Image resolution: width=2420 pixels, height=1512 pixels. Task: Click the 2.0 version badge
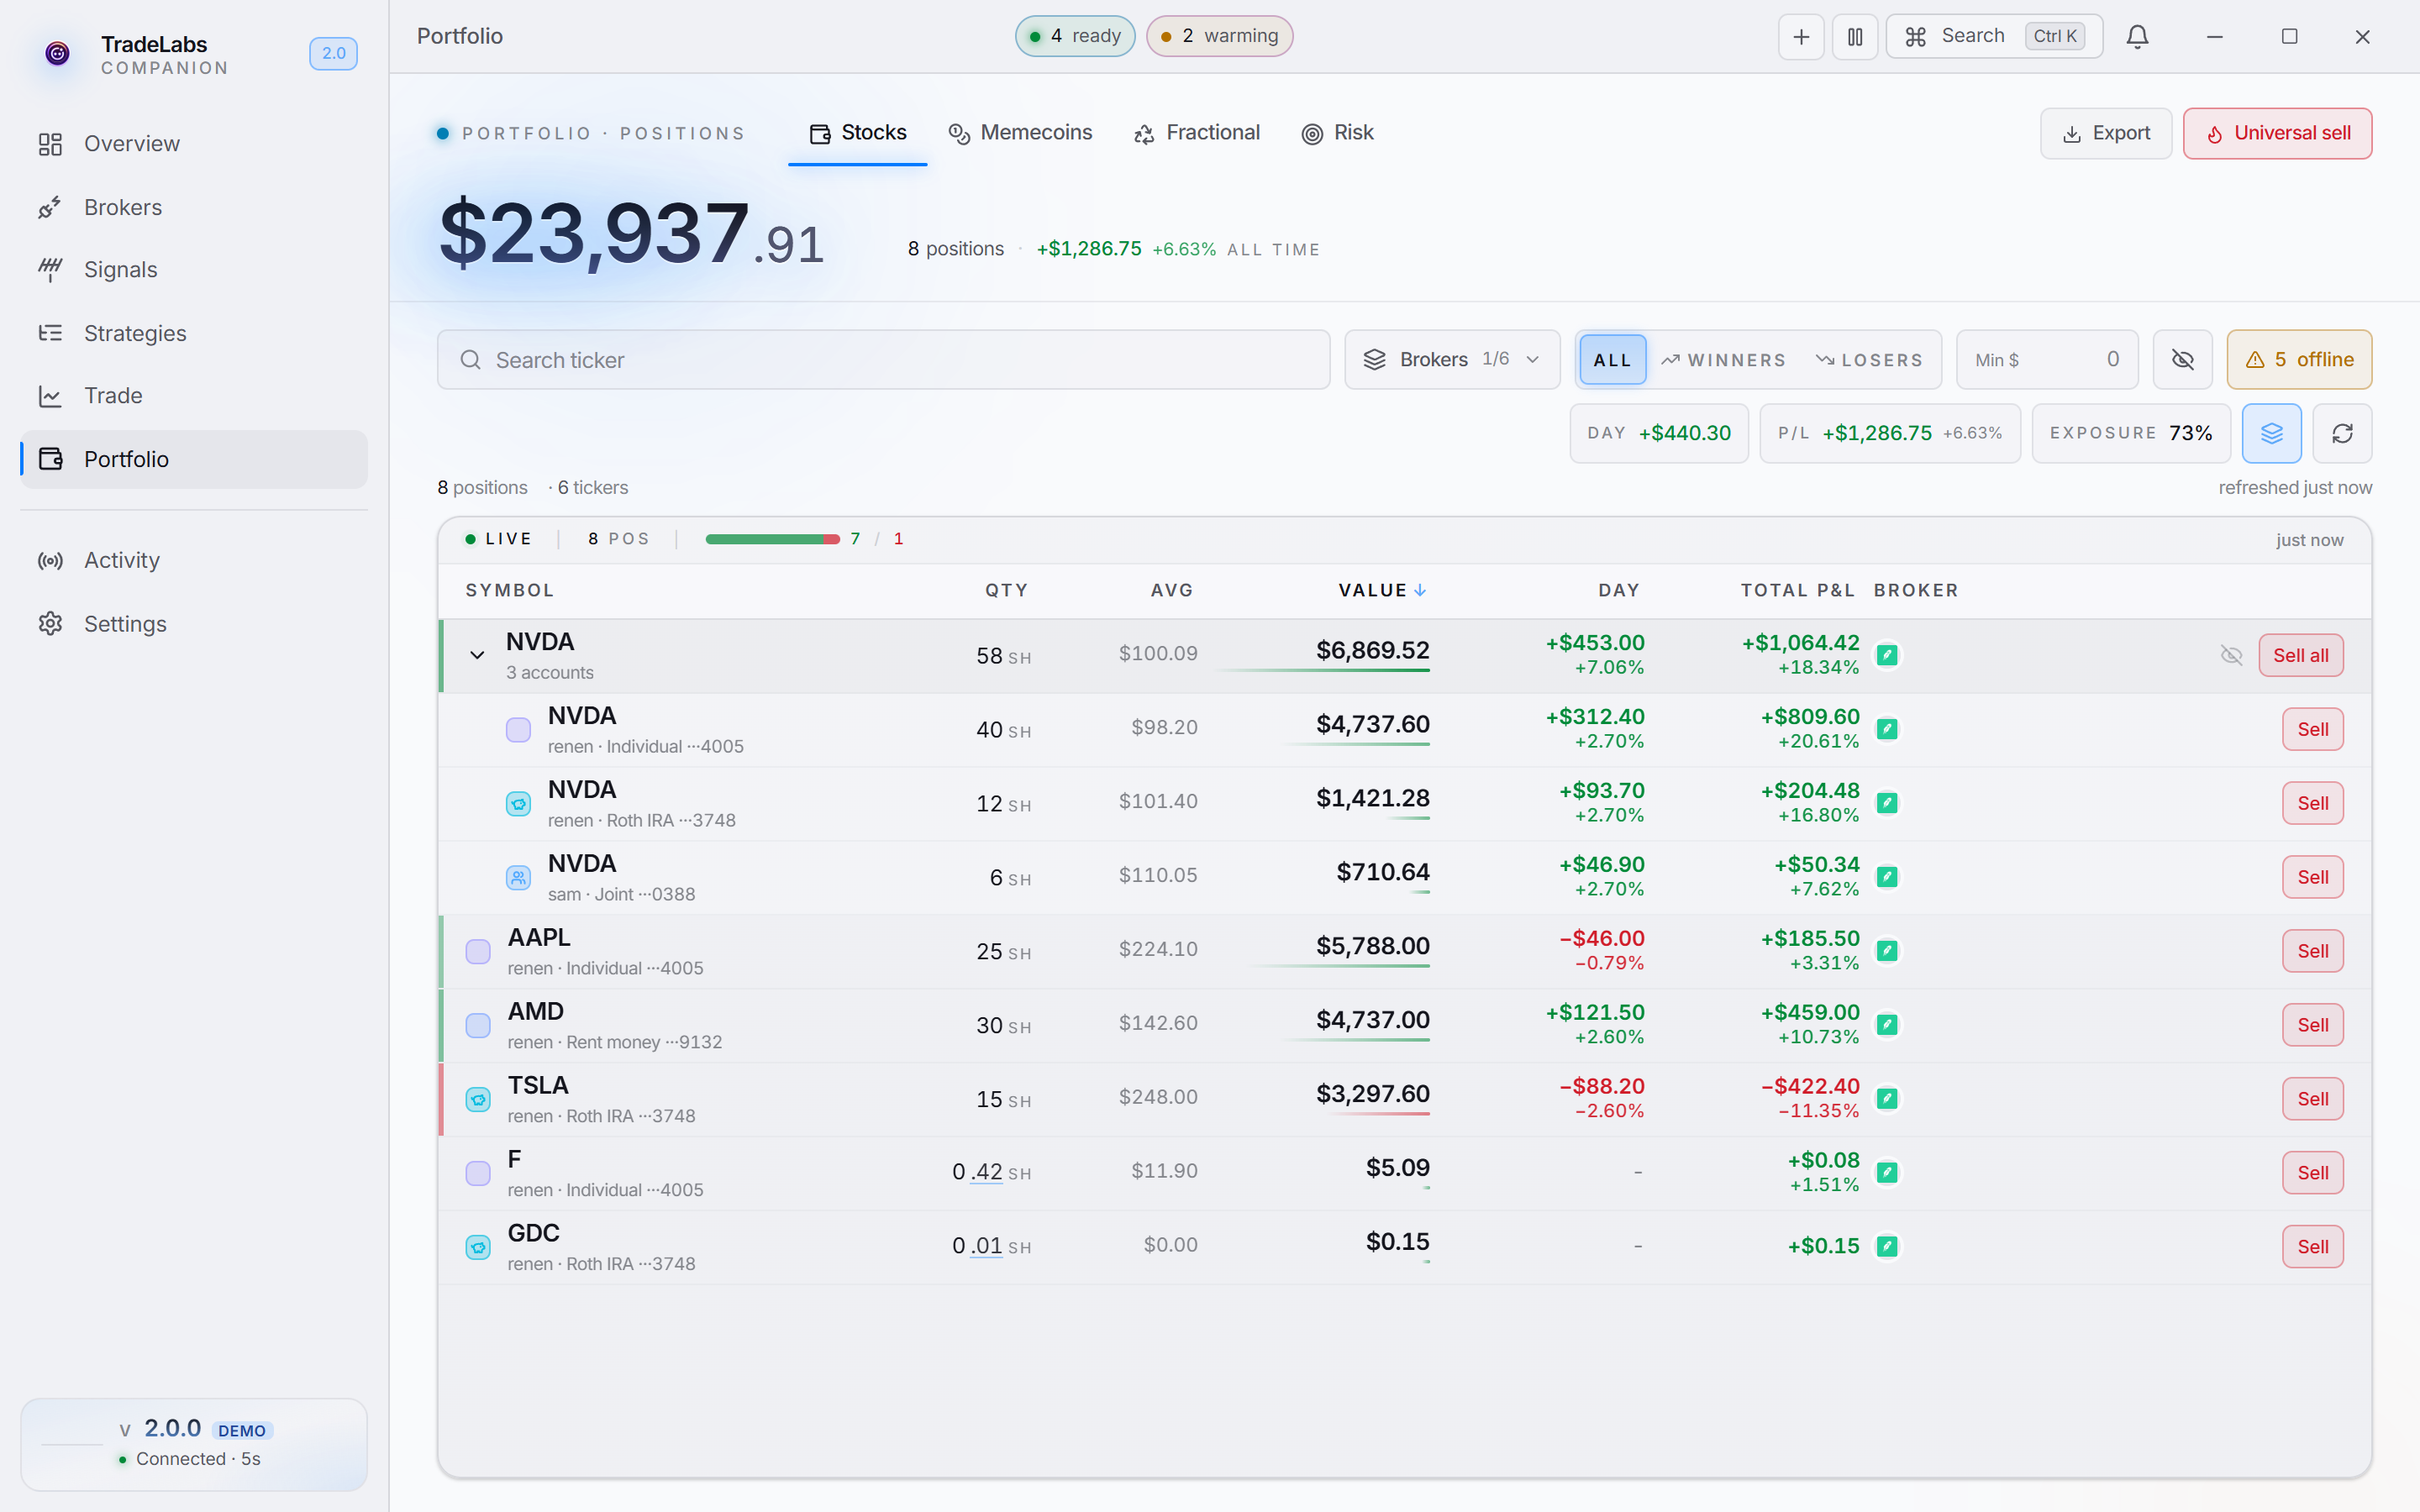[x=333, y=54]
